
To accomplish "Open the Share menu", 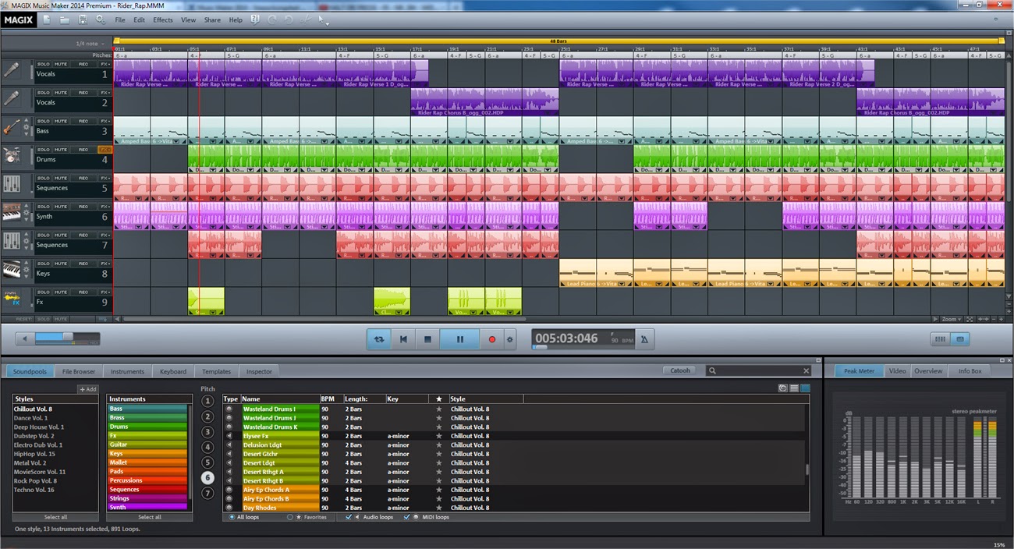I will [x=212, y=20].
